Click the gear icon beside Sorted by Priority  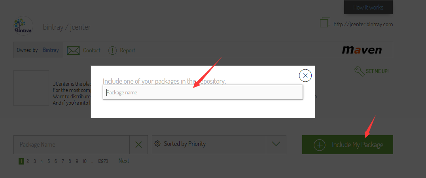point(157,144)
